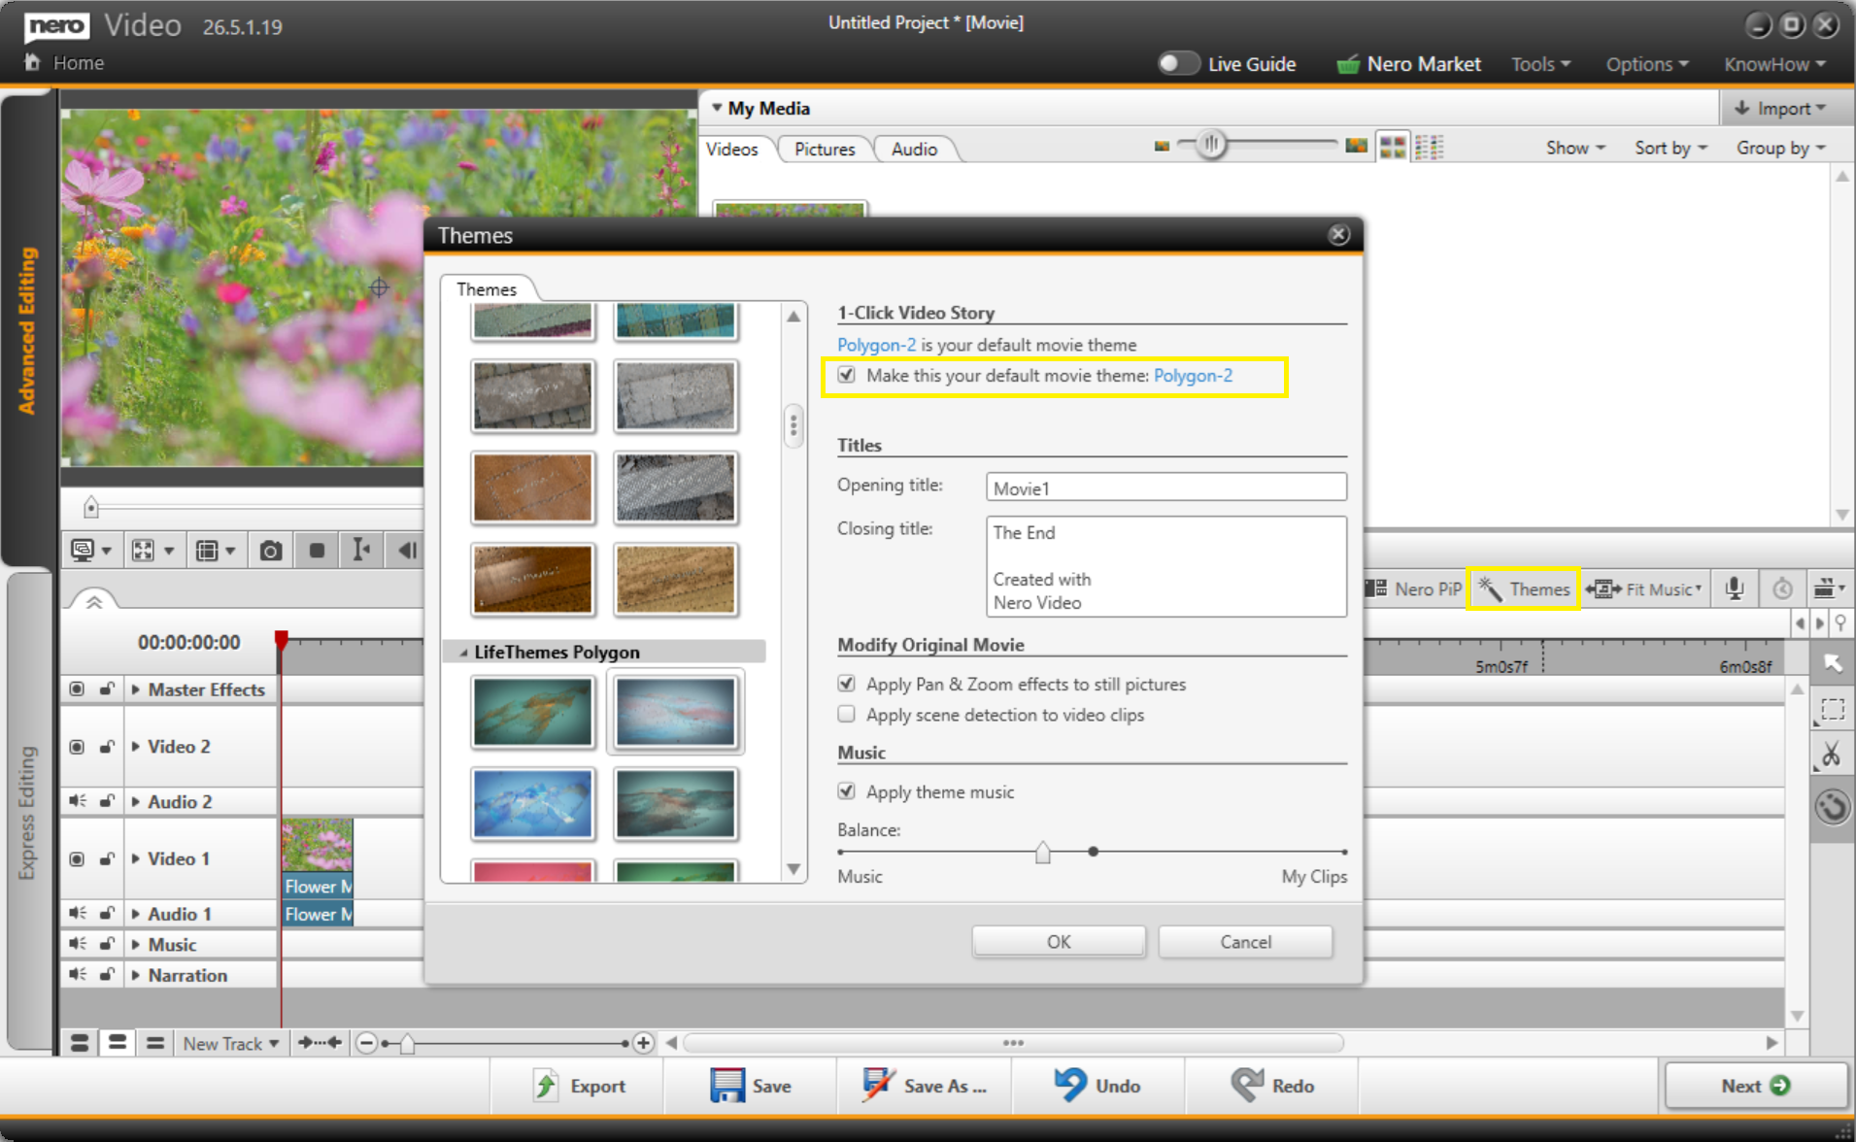Collapse the LifeThemes Polygon group
Screen dimensions: 1856x1142
(x=464, y=653)
